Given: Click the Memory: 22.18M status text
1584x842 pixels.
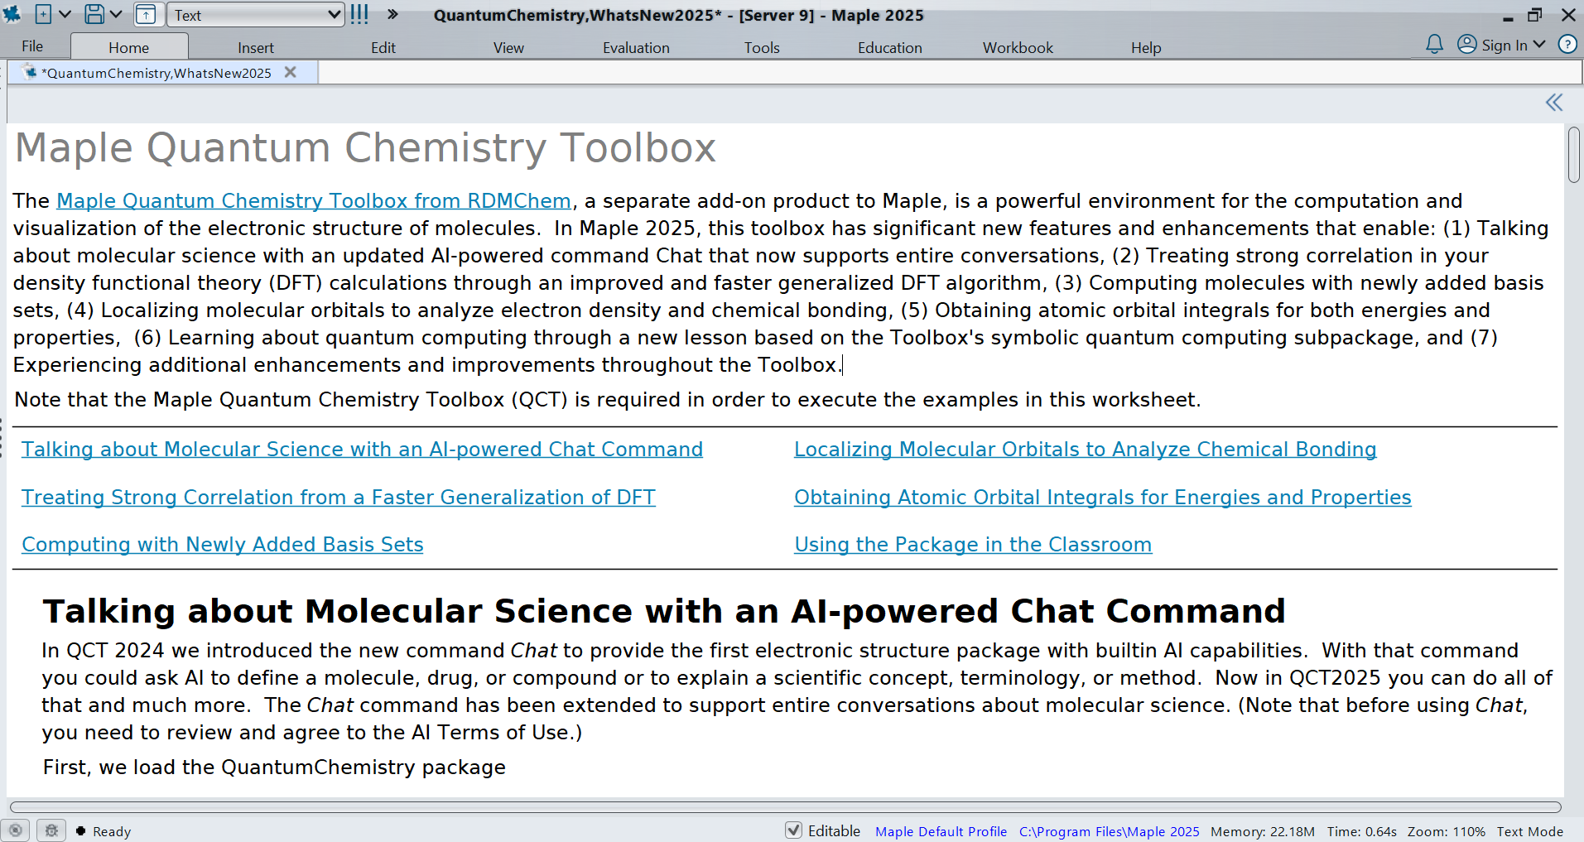Looking at the screenshot, I should coord(1262,831).
